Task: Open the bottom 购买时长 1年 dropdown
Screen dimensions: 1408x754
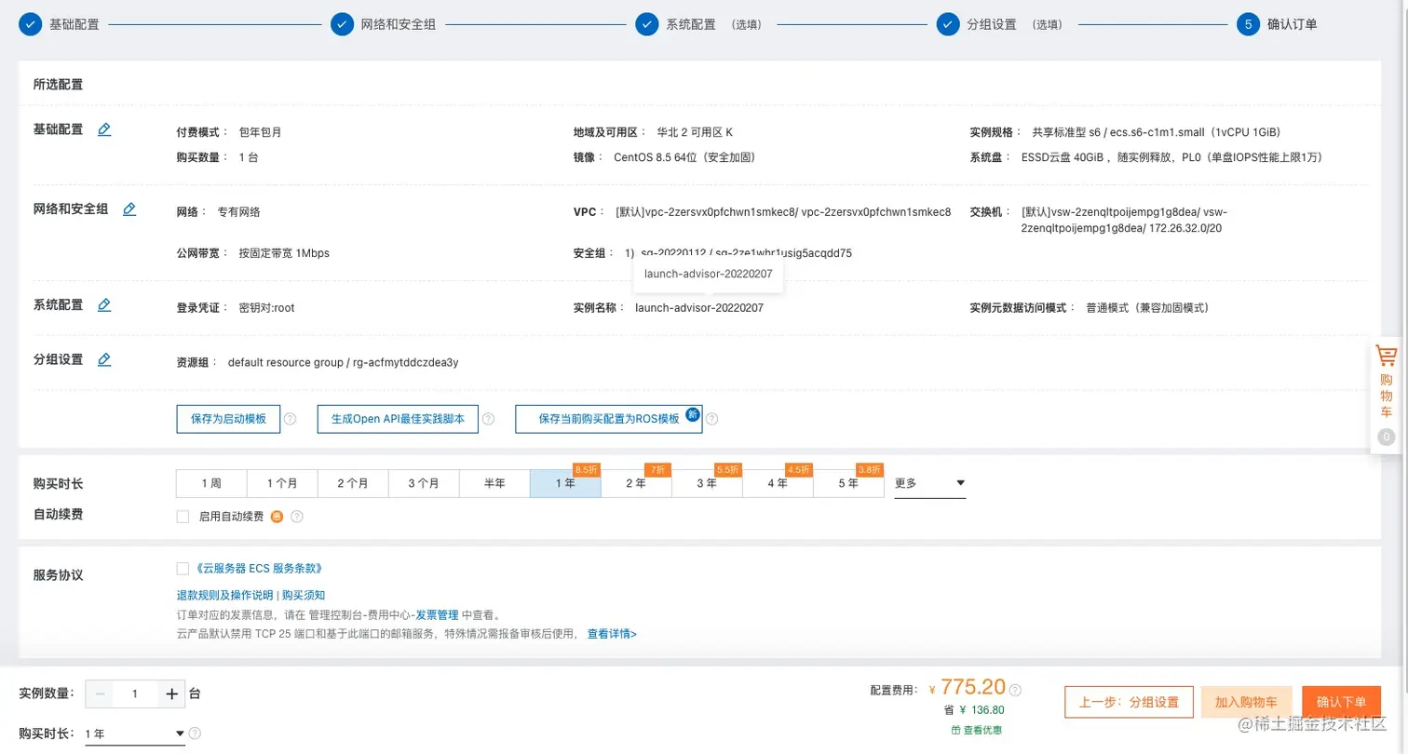Action: pos(135,734)
